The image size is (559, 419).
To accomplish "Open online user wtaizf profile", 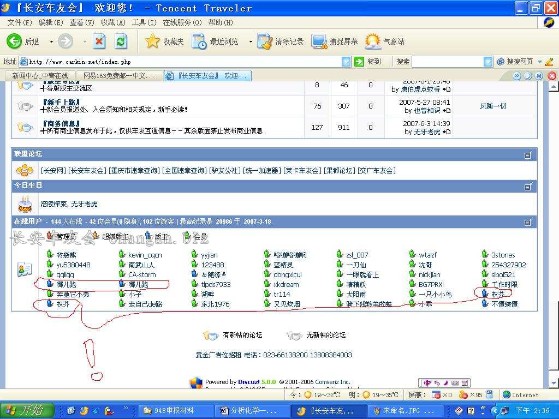I will coord(428,255).
